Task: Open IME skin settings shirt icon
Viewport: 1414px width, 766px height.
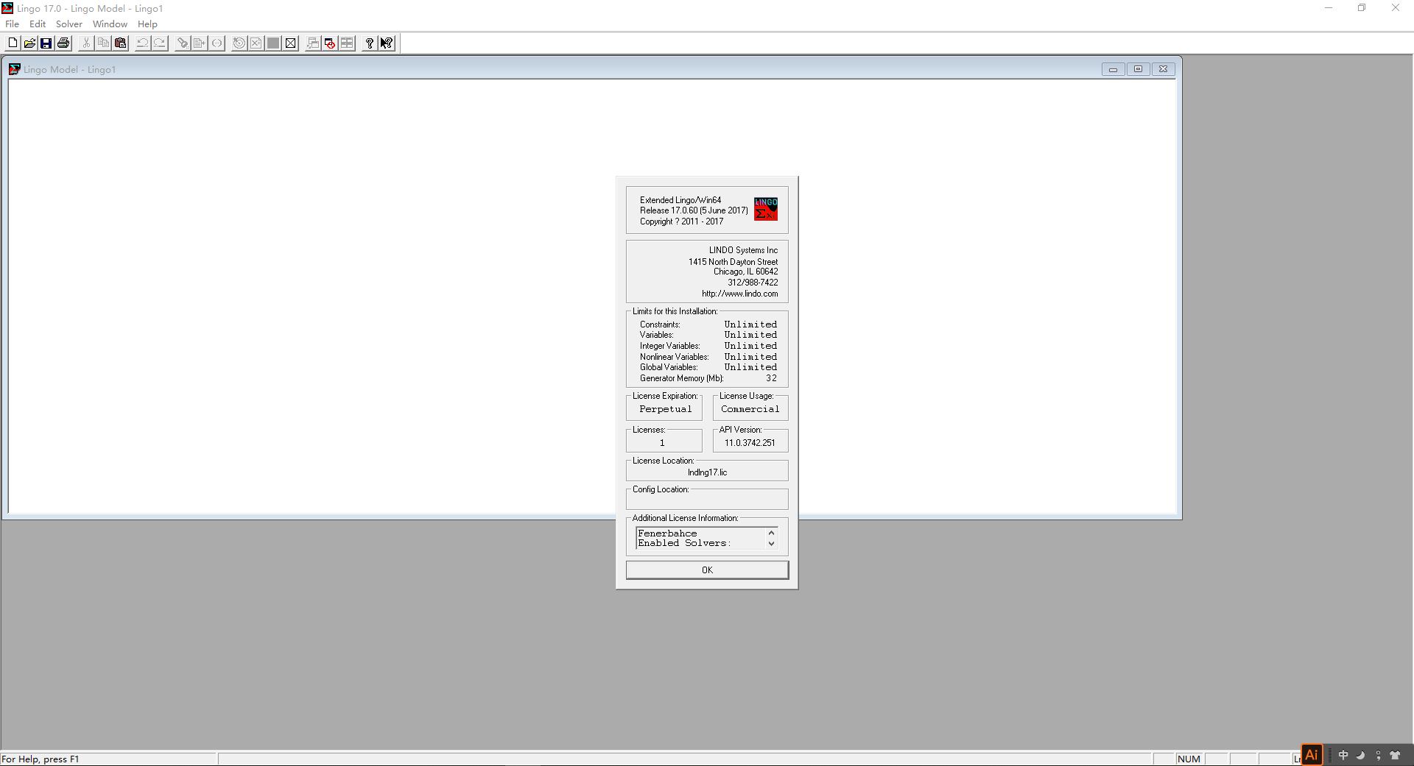Action: coord(1395,756)
